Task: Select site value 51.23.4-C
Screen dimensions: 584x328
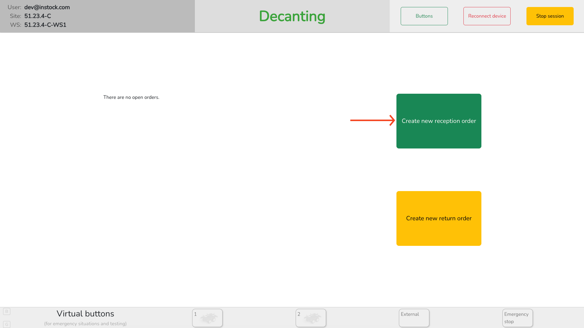Action: coord(38,16)
